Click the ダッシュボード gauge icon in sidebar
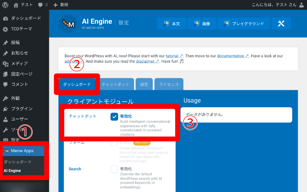 coord(5,19)
